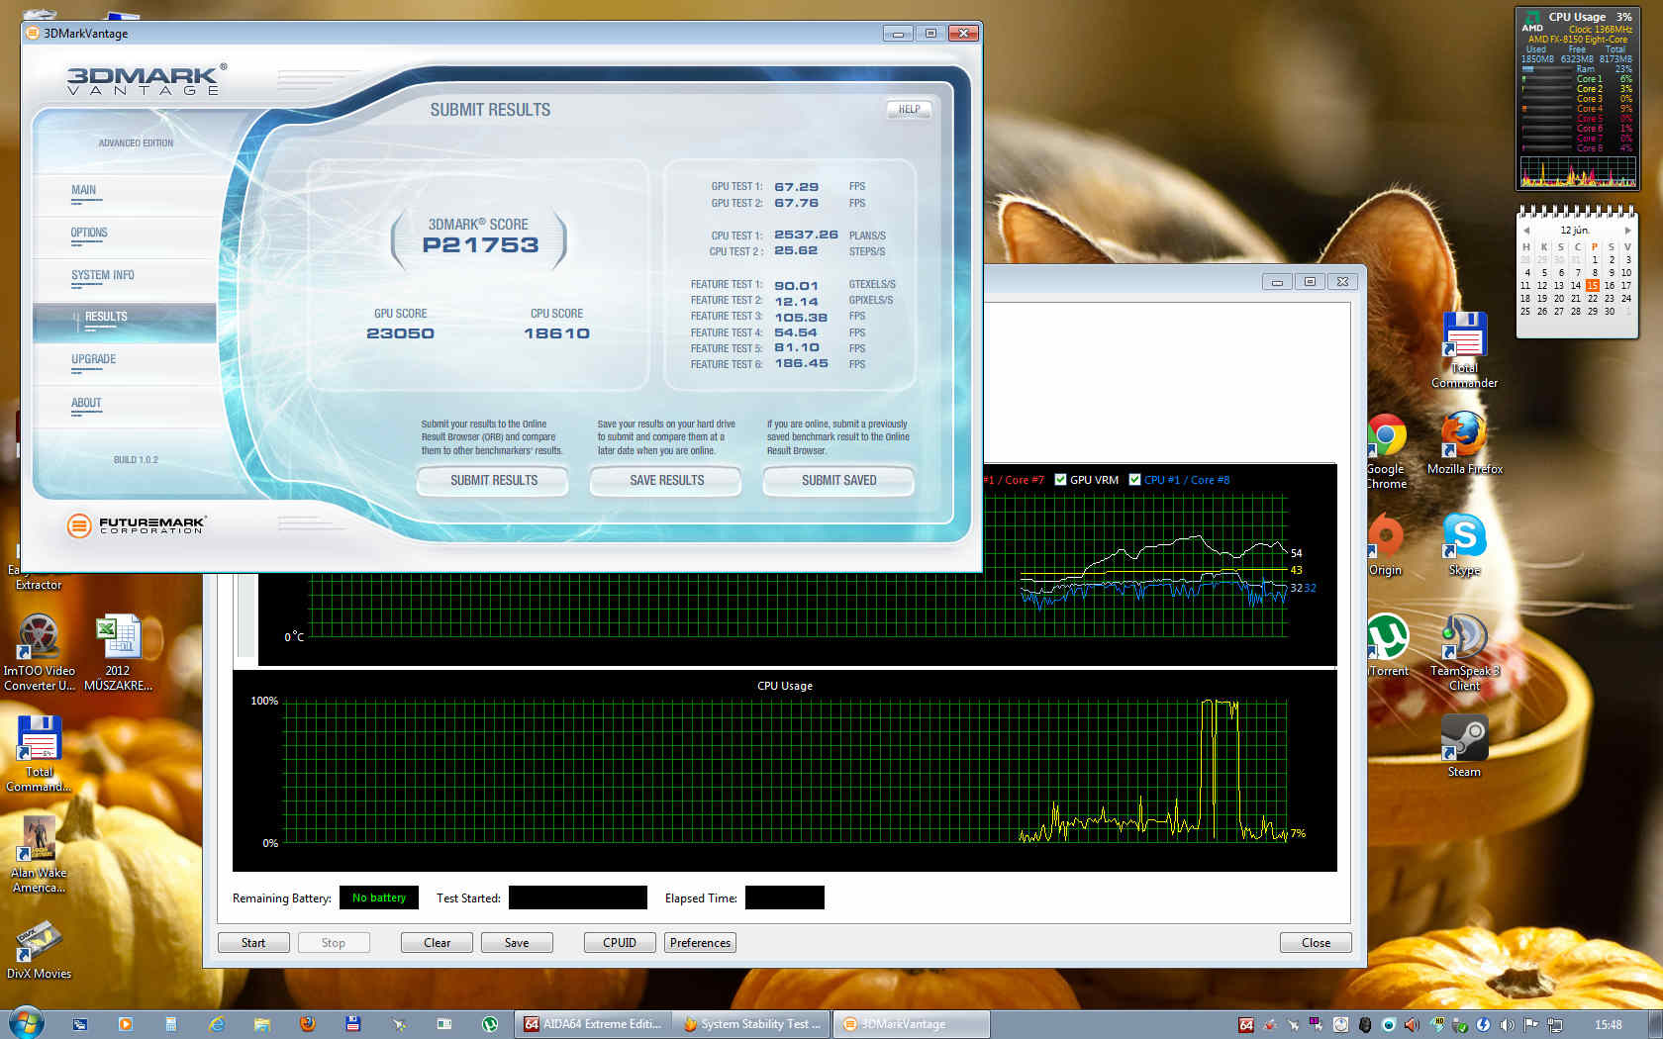The width and height of the screenshot is (1663, 1039).
Task: Open Preferences in the System Stability Test
Action: pyautogui.click(x=700, y=943)
